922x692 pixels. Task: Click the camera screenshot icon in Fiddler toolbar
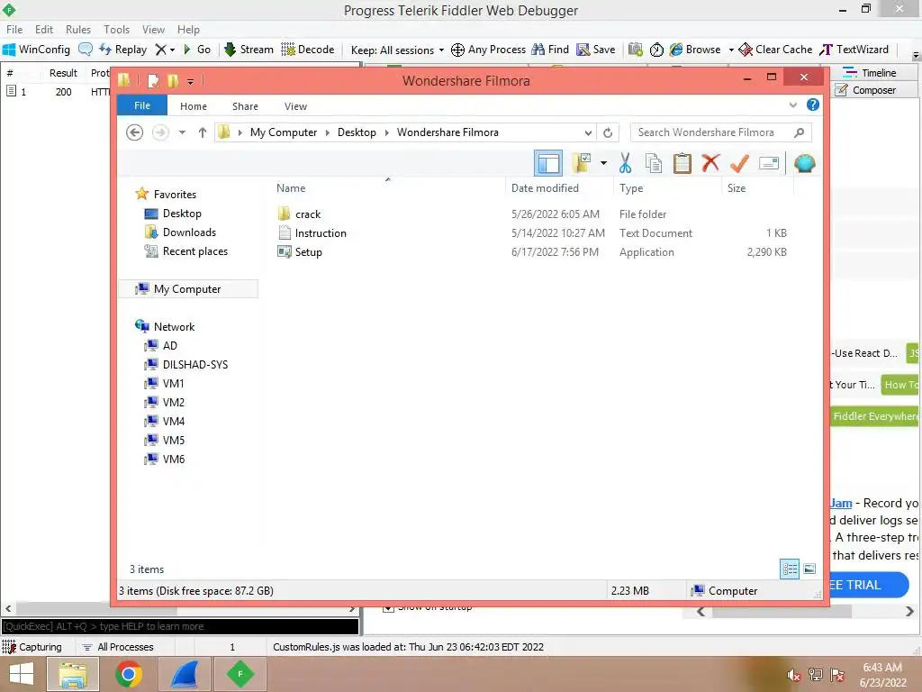coord(635,50)
